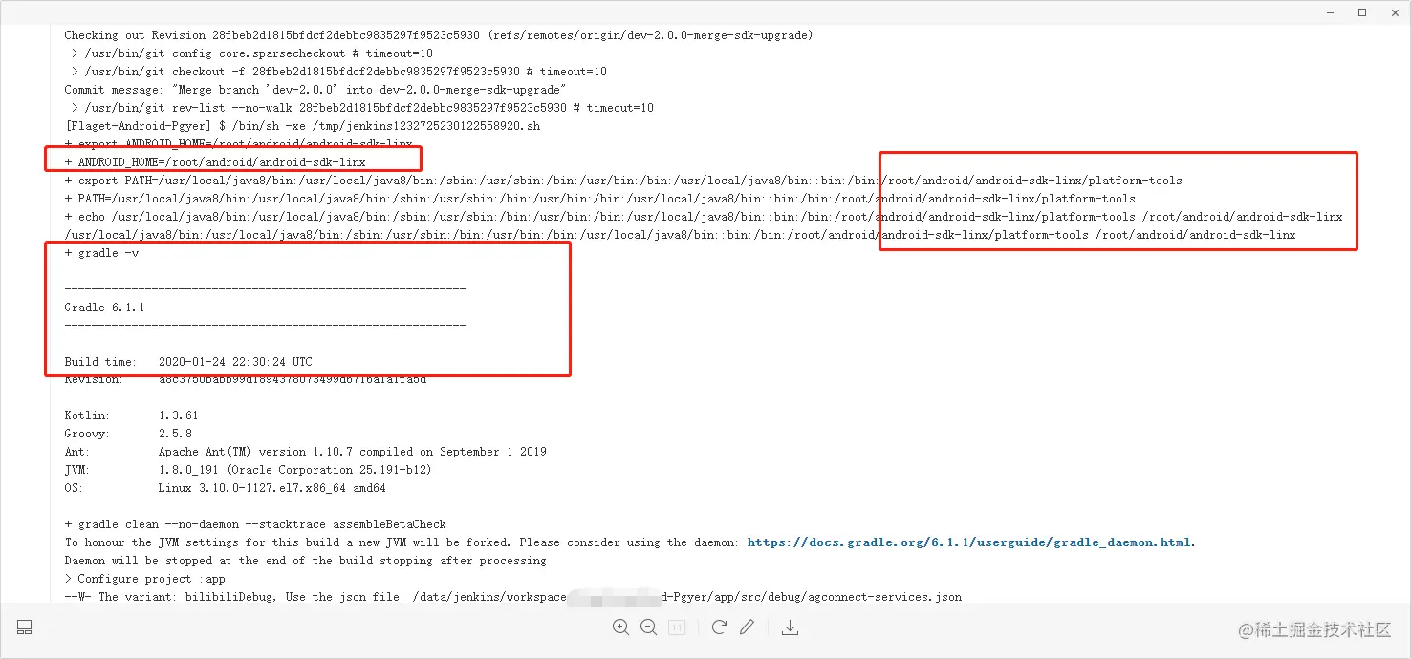The height and width of the screenshot is (659, 1411).
Task: Click the '+ echo /usr/local/java8/bin' line
Action: click(704, 217)
